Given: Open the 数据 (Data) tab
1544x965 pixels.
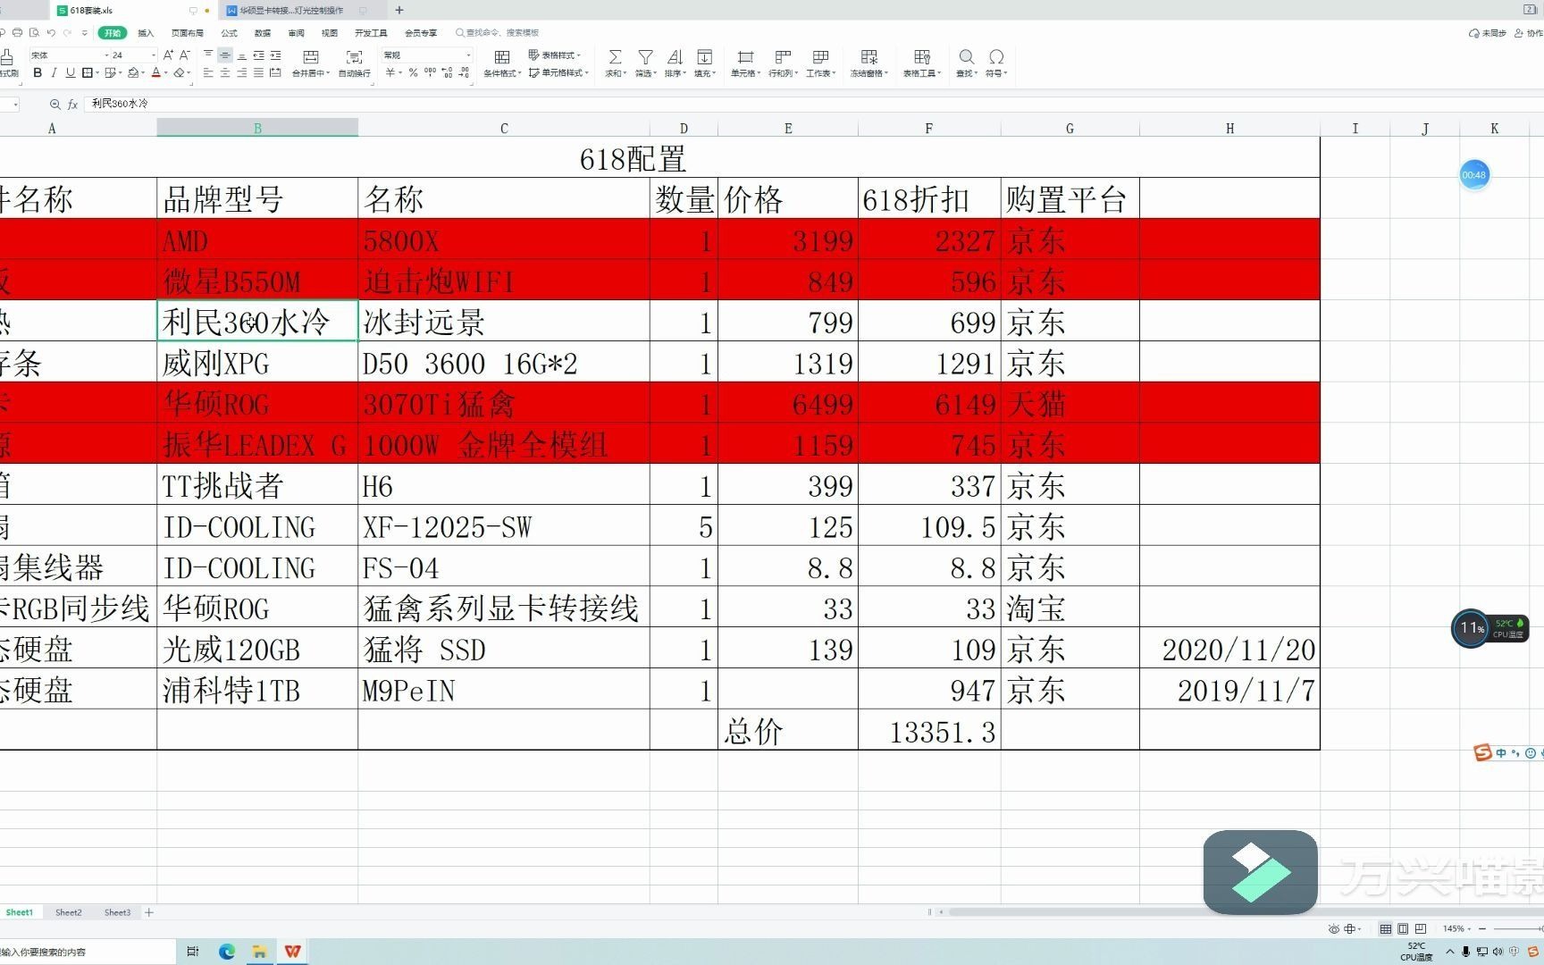Looking at the screenshot, I should 263,33.
